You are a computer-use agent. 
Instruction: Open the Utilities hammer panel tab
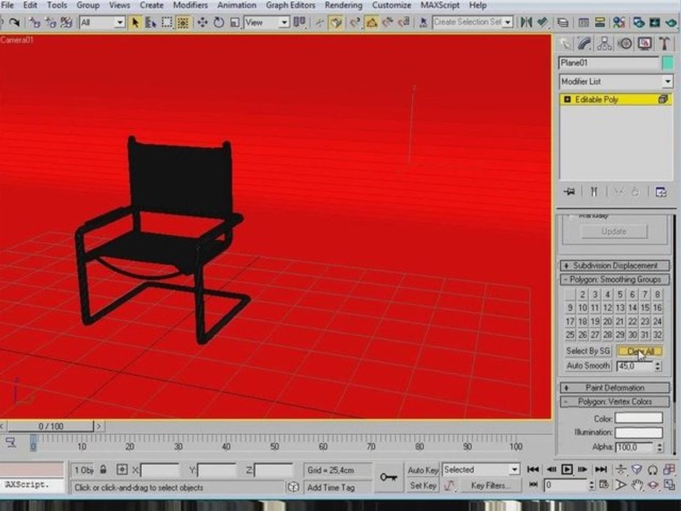click(x=664, y=44)
